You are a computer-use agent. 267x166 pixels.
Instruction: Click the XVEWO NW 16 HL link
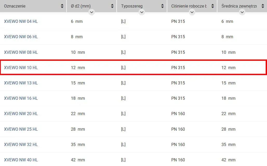(21, 98)
